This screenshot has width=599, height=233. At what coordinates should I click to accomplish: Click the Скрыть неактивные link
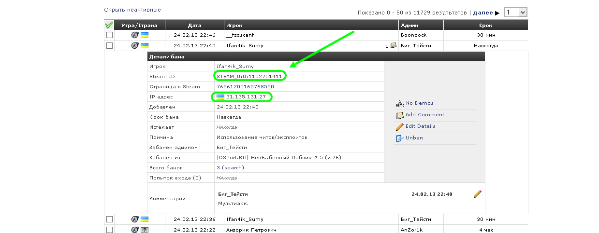click(132, 10)
